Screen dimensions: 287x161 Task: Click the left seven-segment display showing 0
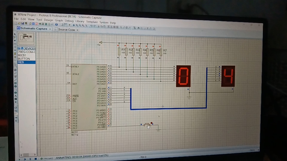(183, 76)
